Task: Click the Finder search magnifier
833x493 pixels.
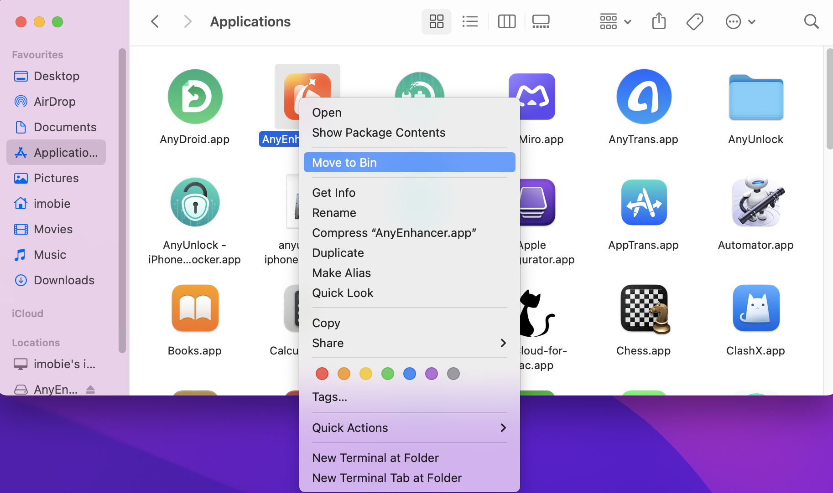Action: pos(811,21)
